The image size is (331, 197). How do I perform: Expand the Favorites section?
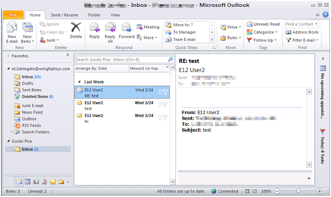8,56
